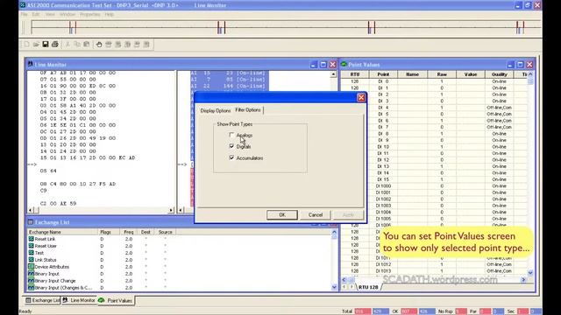Switch to the Exchange List bottom tab

(x=43, y=300)
